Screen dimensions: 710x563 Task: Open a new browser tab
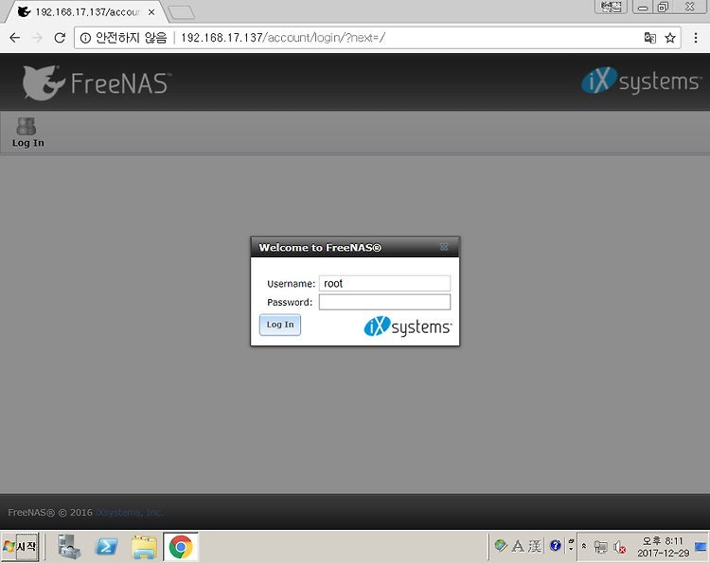(181, 12)
